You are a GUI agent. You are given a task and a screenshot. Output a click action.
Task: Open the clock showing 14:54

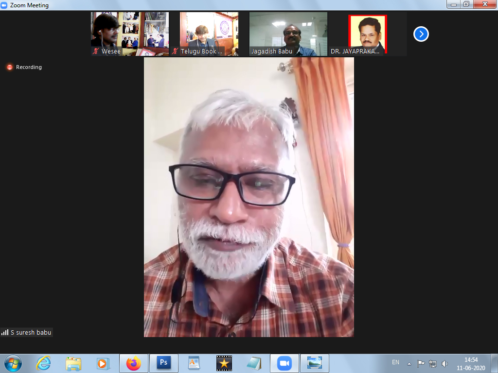[x=470, y=363]
